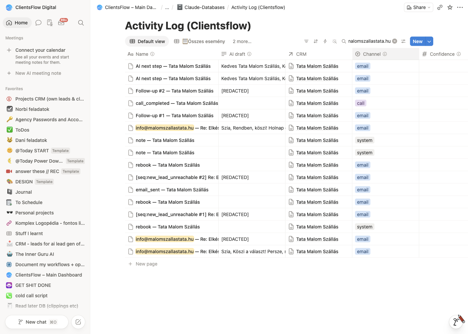Favorite the page with the star icon

pos(450,7)
